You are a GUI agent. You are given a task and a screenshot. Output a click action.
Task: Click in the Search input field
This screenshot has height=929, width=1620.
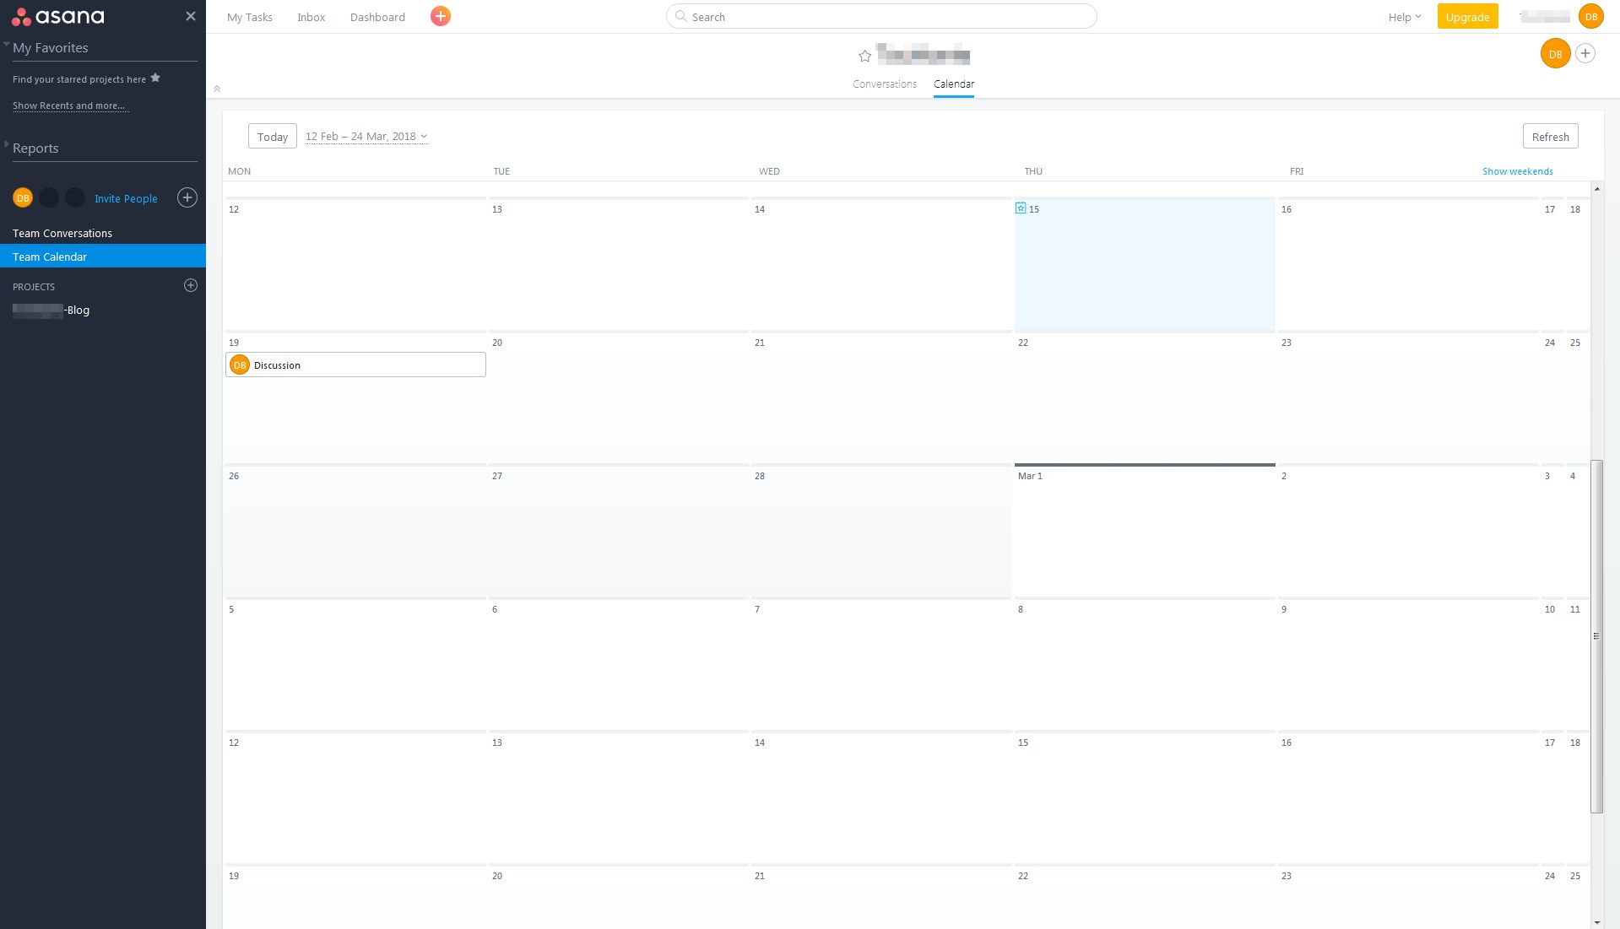[x=881, y=16]
